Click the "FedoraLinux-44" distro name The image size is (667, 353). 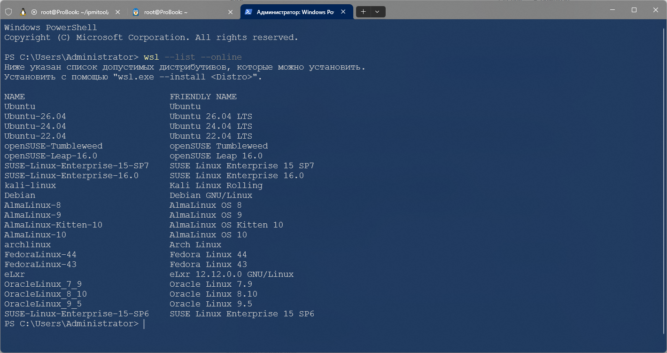pos(40,255)
